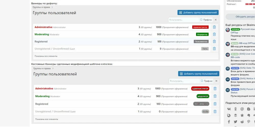Focus the top Фильтровать input field

tap(184, 20)
